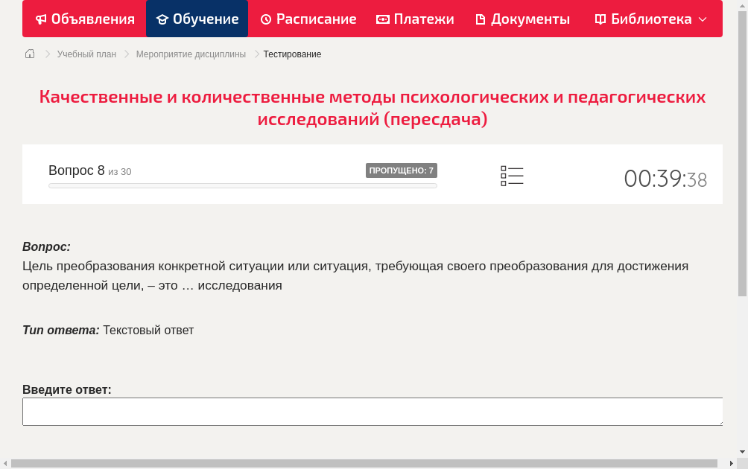Click the Тестирование breadcrumb link

(291, 54)
